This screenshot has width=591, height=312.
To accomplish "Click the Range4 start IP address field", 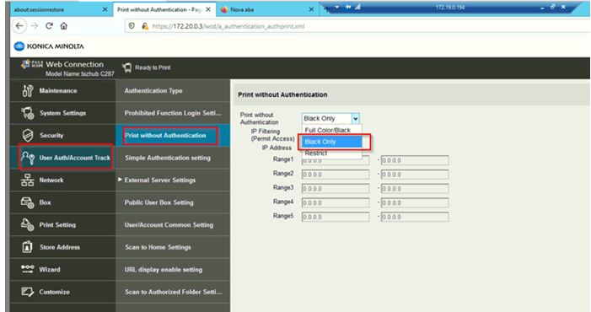I will pos(336,202).
